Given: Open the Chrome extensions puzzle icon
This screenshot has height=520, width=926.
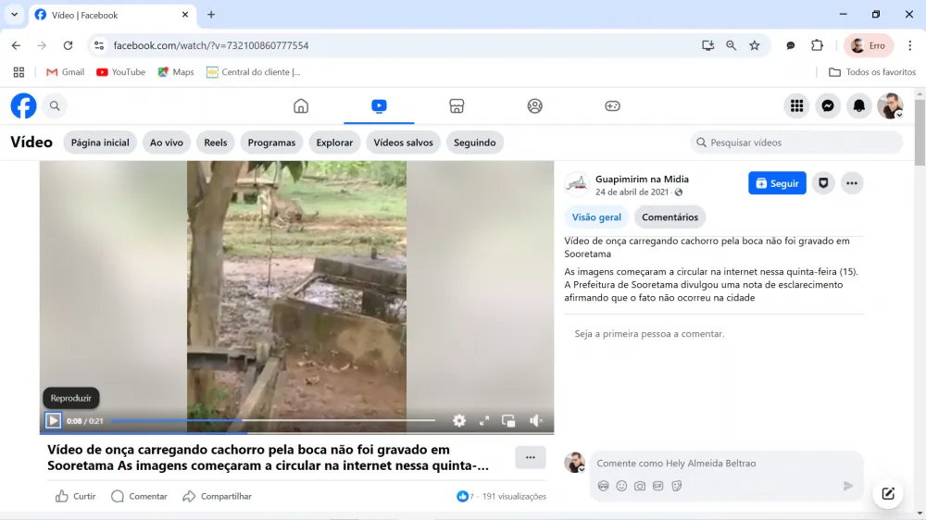Looking at the screenshot, I should [817, 45].
